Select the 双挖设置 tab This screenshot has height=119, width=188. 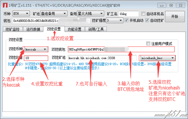point(54,29)
